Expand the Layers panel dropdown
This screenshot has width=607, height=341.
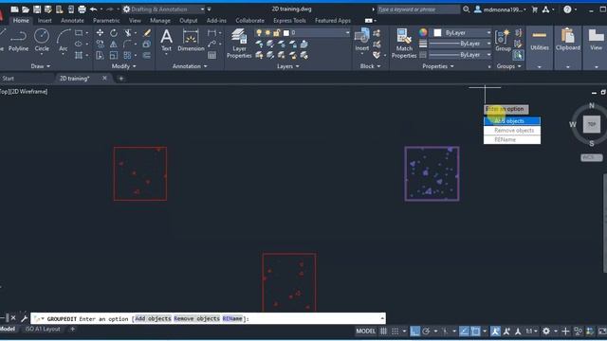click(288, 66)
